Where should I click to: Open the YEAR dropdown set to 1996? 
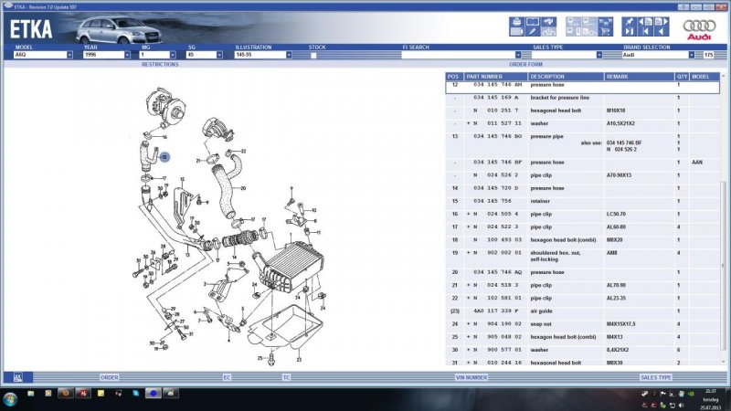126,55
